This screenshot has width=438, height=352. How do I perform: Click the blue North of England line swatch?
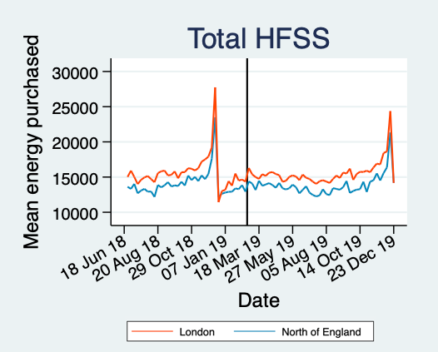tap(255, 331)
